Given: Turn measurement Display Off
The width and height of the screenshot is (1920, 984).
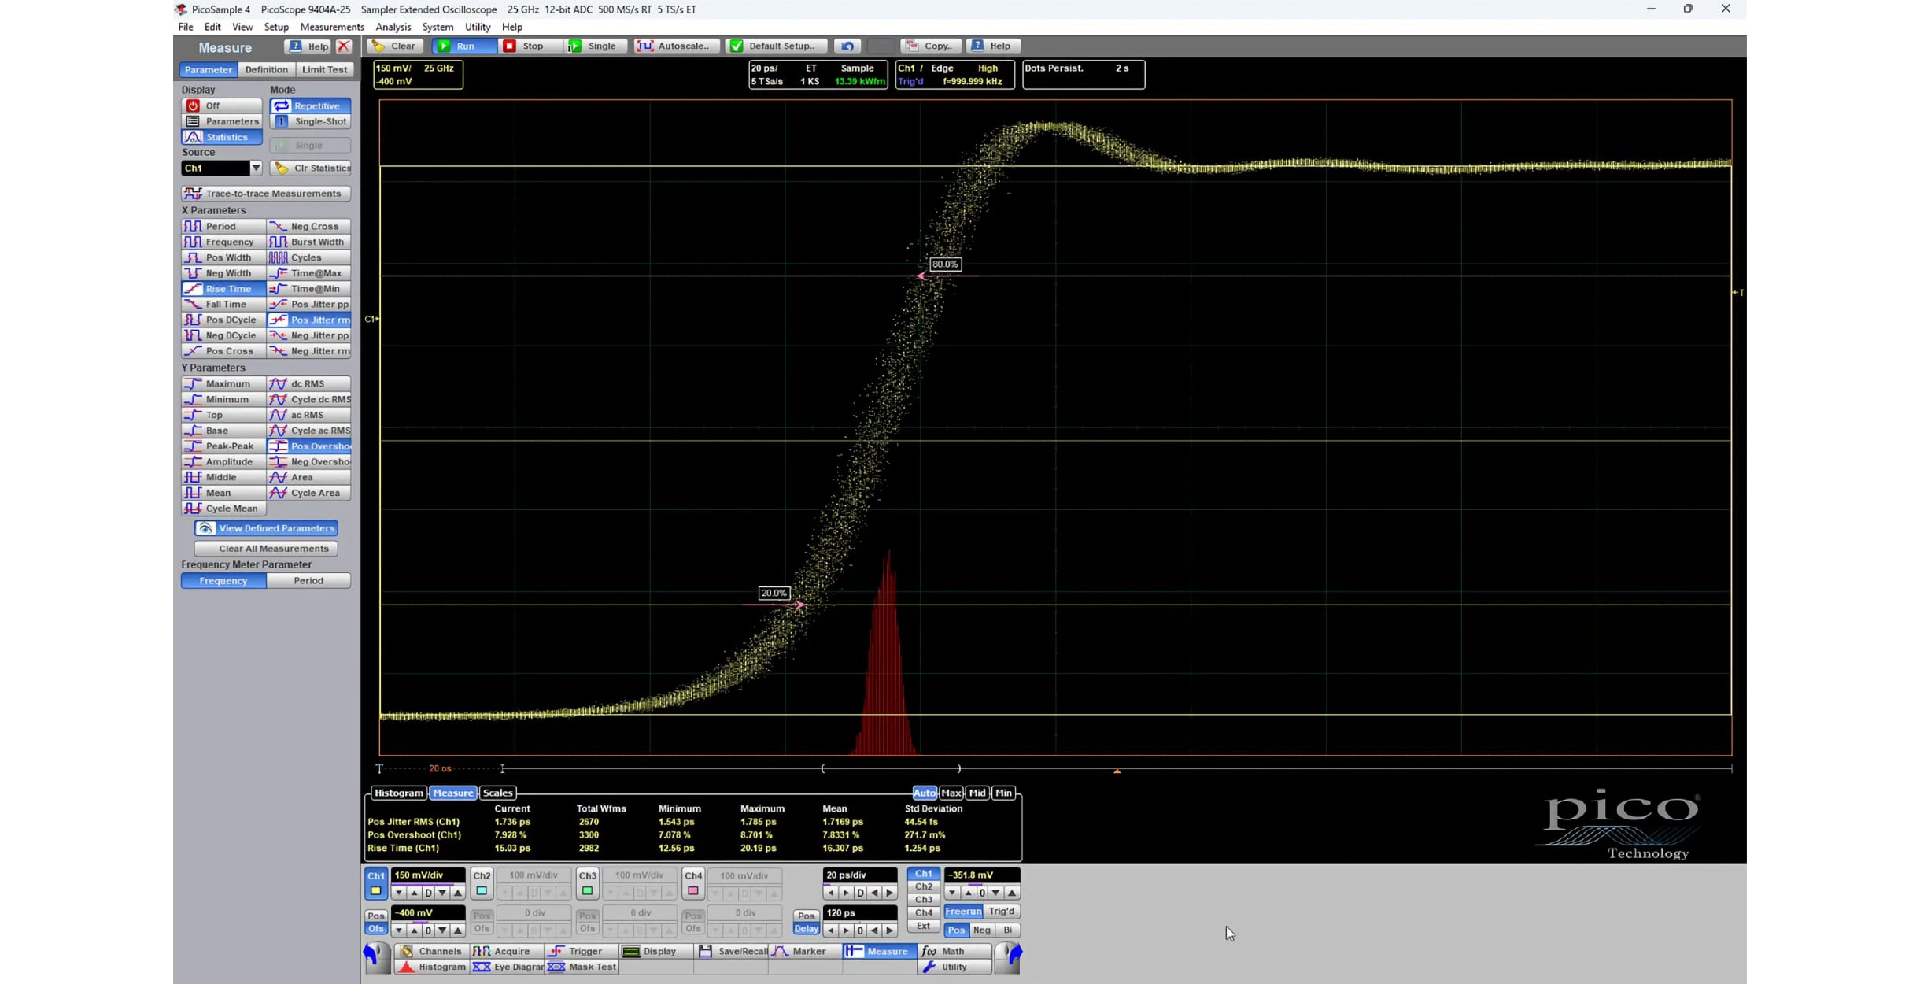Looking at the screenshot, I should (x=222, y=105).
